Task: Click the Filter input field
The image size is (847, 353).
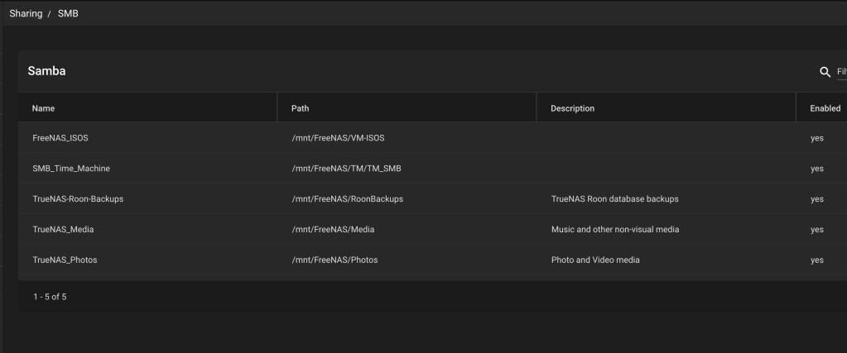Action: 840,72
